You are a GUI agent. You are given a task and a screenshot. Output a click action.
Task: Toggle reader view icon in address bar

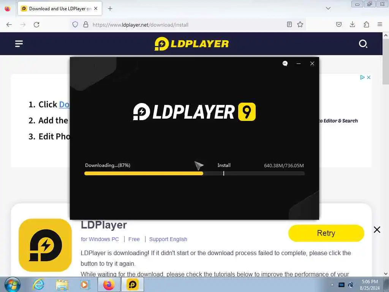click(x=289, y=24)
